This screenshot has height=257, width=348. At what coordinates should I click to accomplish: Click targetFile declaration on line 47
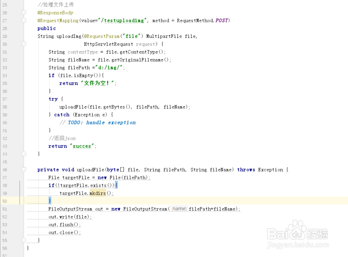click(76, 178)
